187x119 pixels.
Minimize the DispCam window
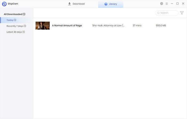pos(172,4)
